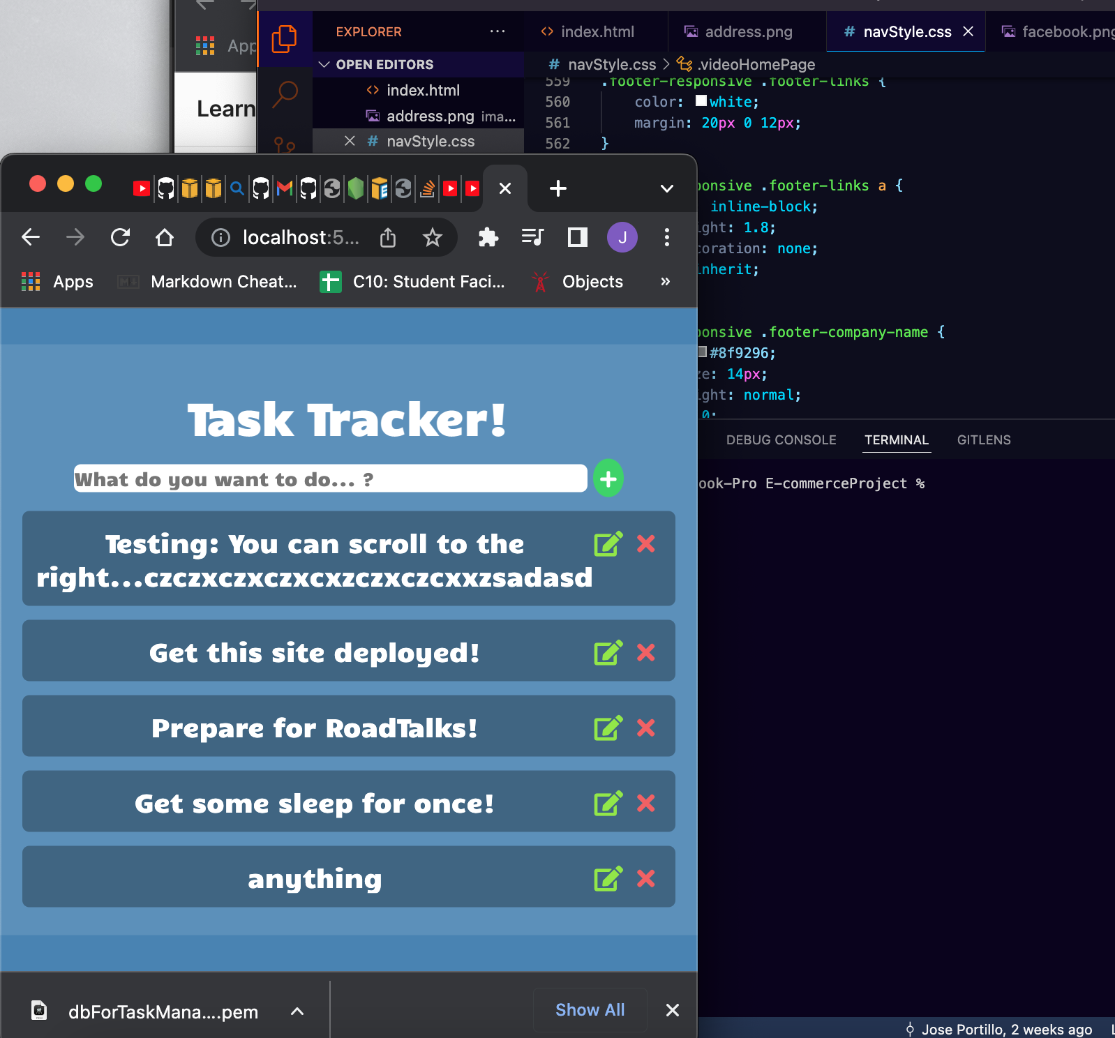
Task: Open the C10: Student Faci bookmark
Action: (x=412, y=282)
